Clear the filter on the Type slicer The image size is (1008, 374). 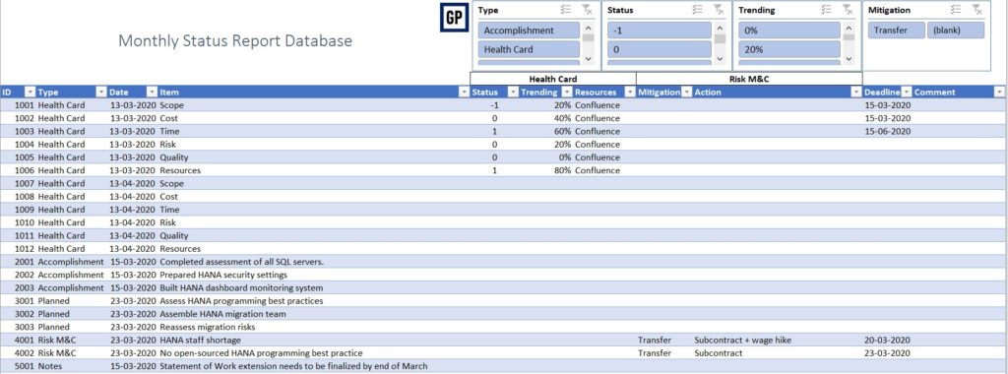click(587, 10)
